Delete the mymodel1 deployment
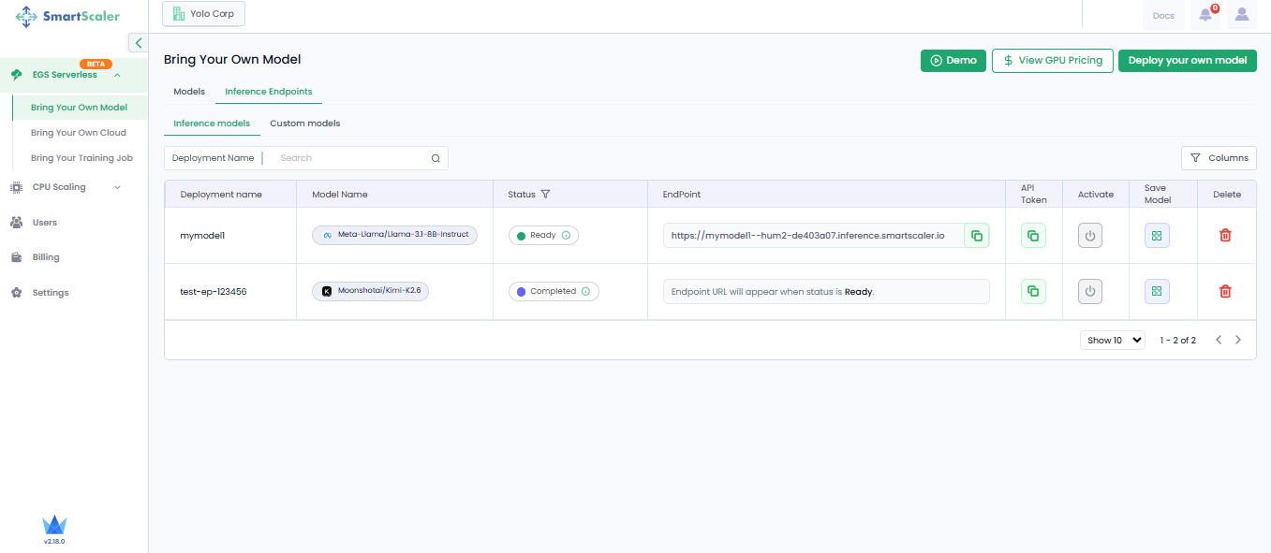 [1225, 236]
